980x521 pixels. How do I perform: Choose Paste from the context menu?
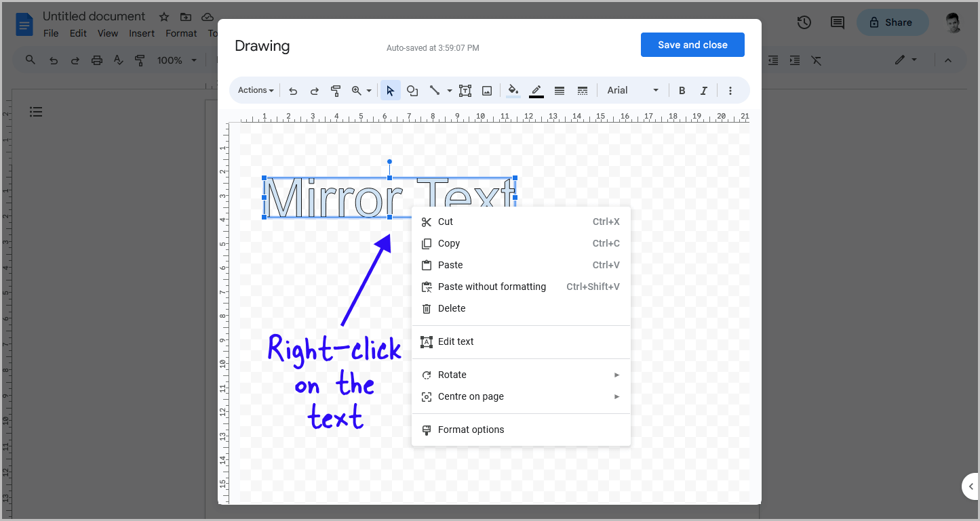[x=521, y=265]
